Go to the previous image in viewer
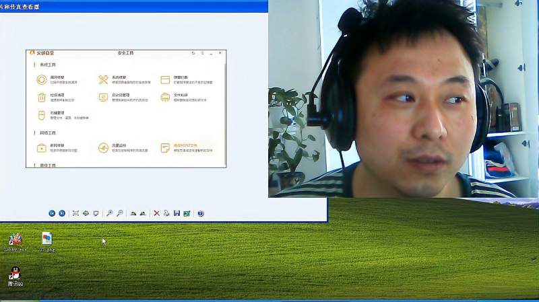The image size is (539, 302). click(x=52, y=213)
